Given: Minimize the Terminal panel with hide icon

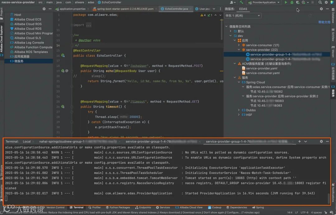Looking at the screenshot, I should (327, 141).
